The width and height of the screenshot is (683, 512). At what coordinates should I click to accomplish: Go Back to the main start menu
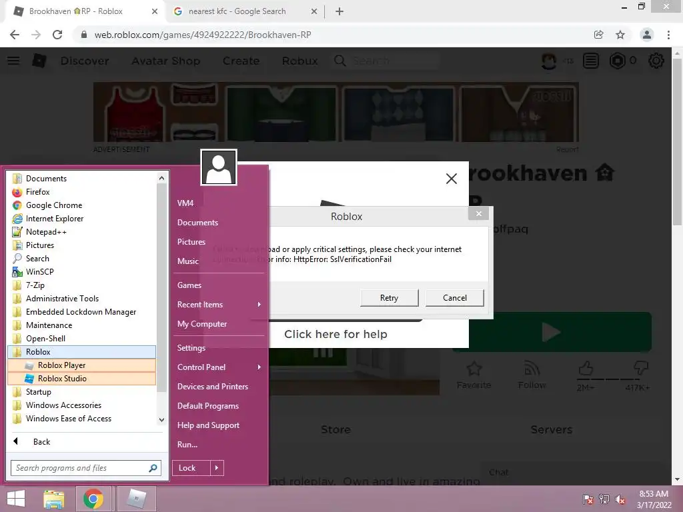pos(41,442)
